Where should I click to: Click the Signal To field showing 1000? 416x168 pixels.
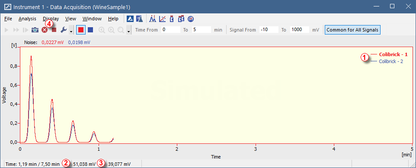click(x=300, y=30)
